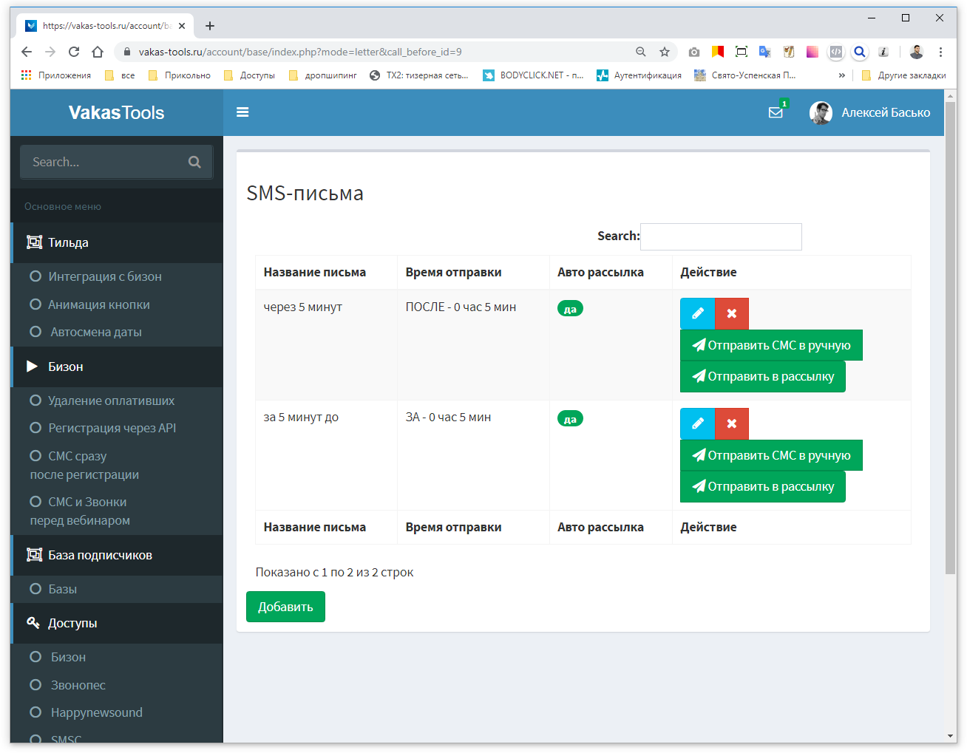Click the green Добавить button
The width and height of the screenshot is (967, 753).
coord(285,607)
